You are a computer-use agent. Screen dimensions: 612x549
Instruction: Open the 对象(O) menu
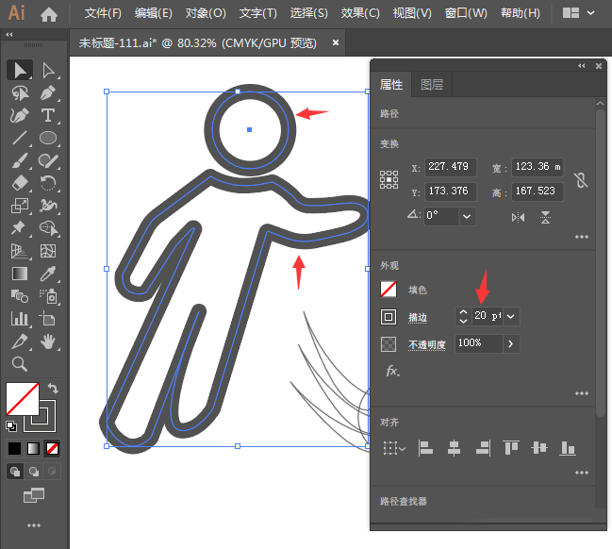click(206, 13)
